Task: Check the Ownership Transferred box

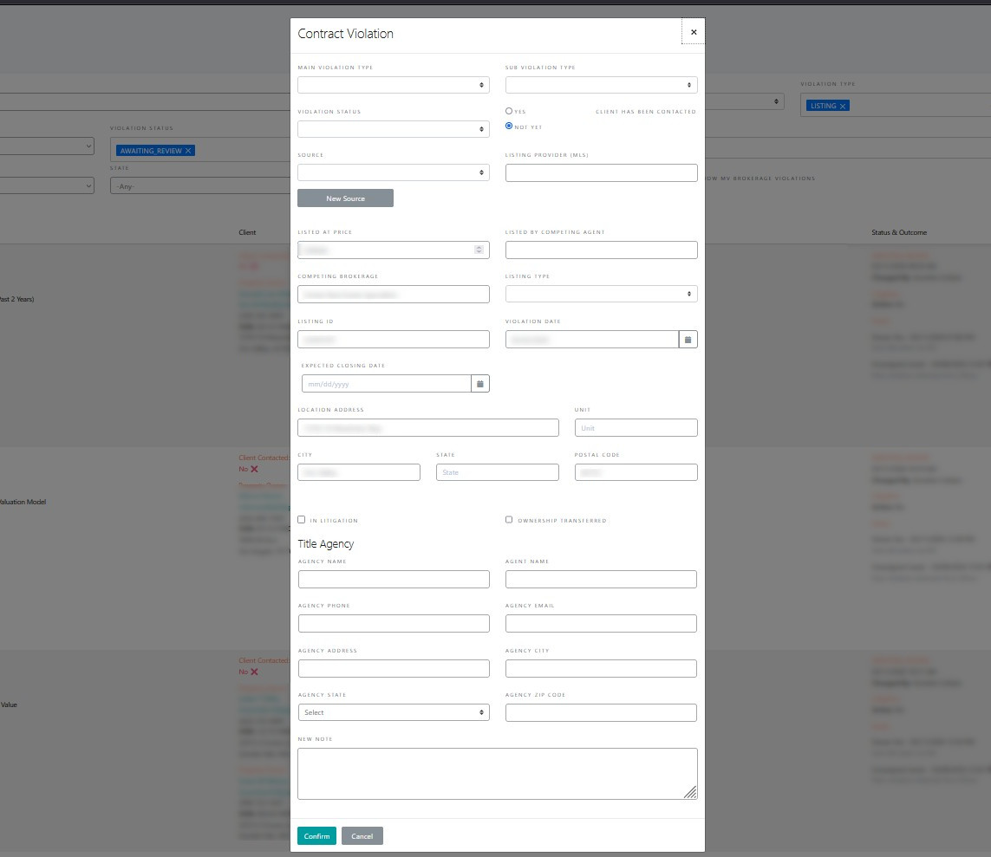Action: [x=509, y=519]
